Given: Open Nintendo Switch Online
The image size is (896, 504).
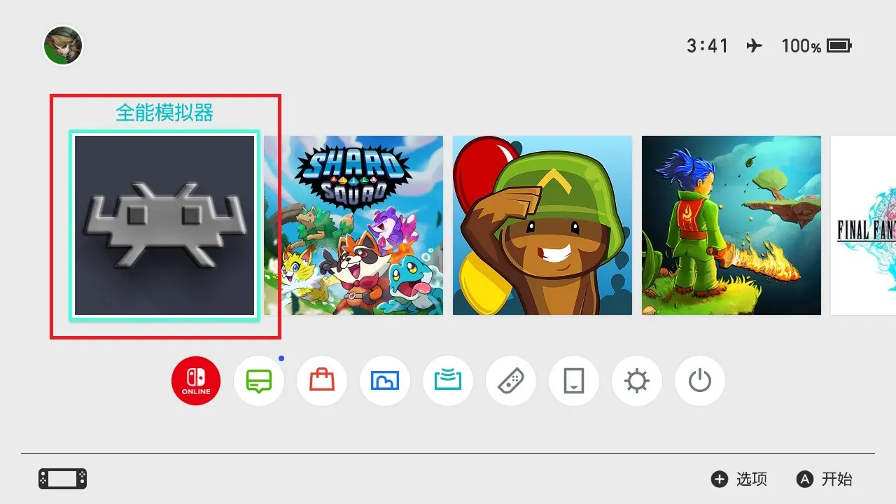Looking at the screenshot, I should [x=196, y=381].
